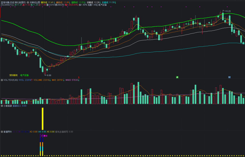This screenshot has width=245, height=157.
Task: Click the 高11.53 high price text
Action: (26, 5)
